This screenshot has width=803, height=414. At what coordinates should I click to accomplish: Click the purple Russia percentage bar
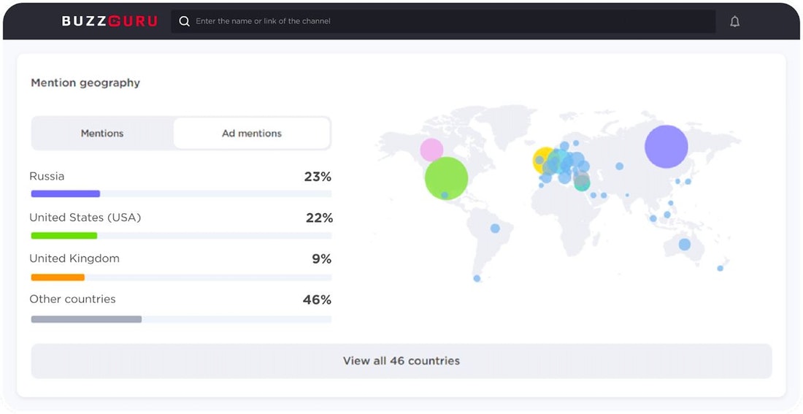(x=65, y=194)
